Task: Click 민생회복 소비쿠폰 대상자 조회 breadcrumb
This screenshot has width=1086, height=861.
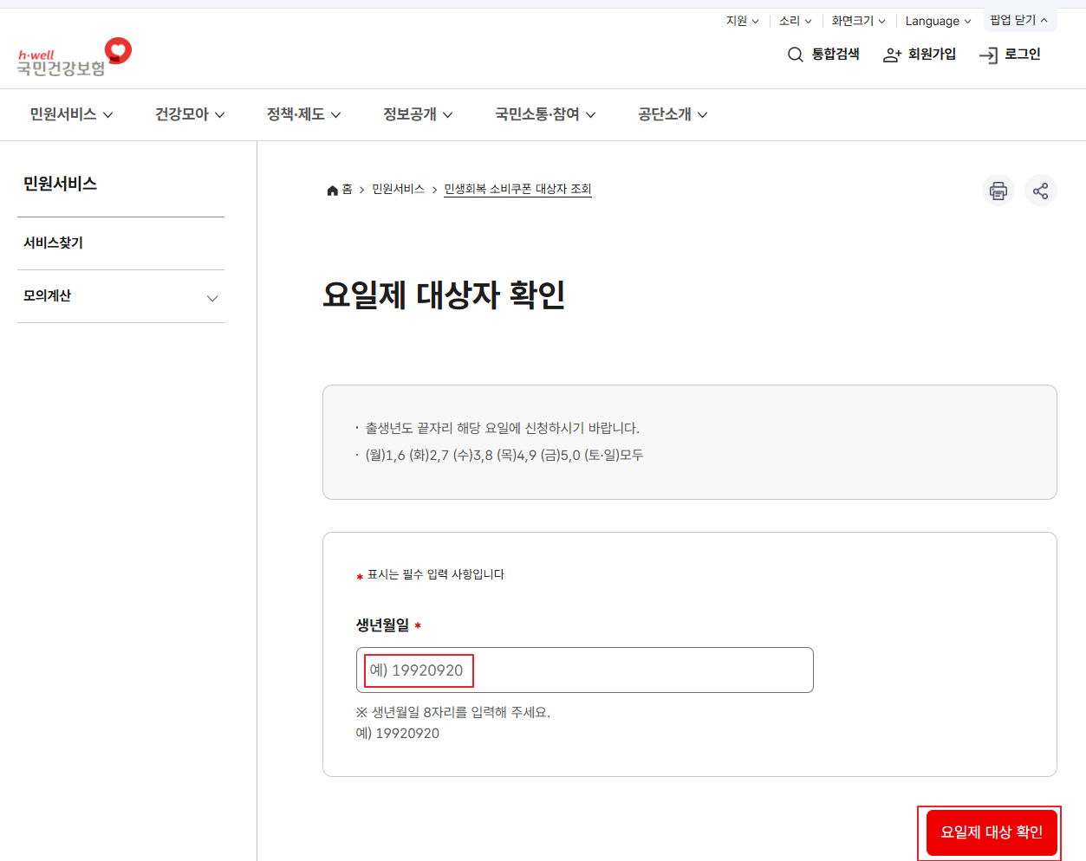Action: pyautogui.click(x=517, y=189)
